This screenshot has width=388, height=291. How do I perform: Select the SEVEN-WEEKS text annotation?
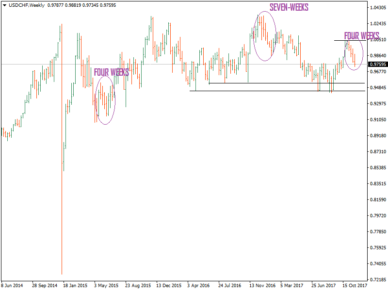coord(290,7)
